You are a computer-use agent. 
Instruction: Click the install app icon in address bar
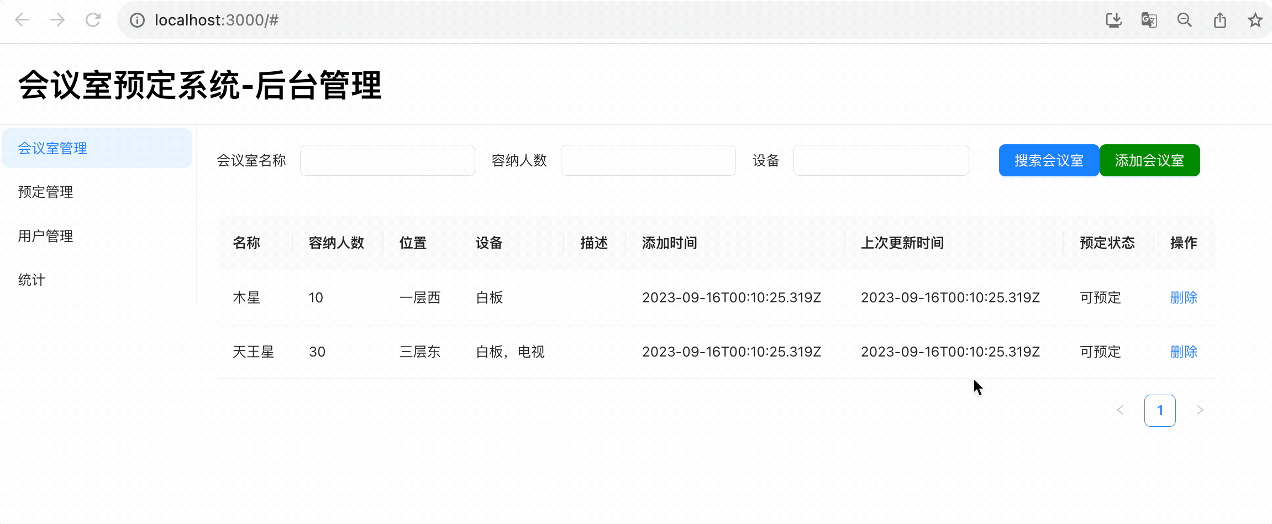1113,20
